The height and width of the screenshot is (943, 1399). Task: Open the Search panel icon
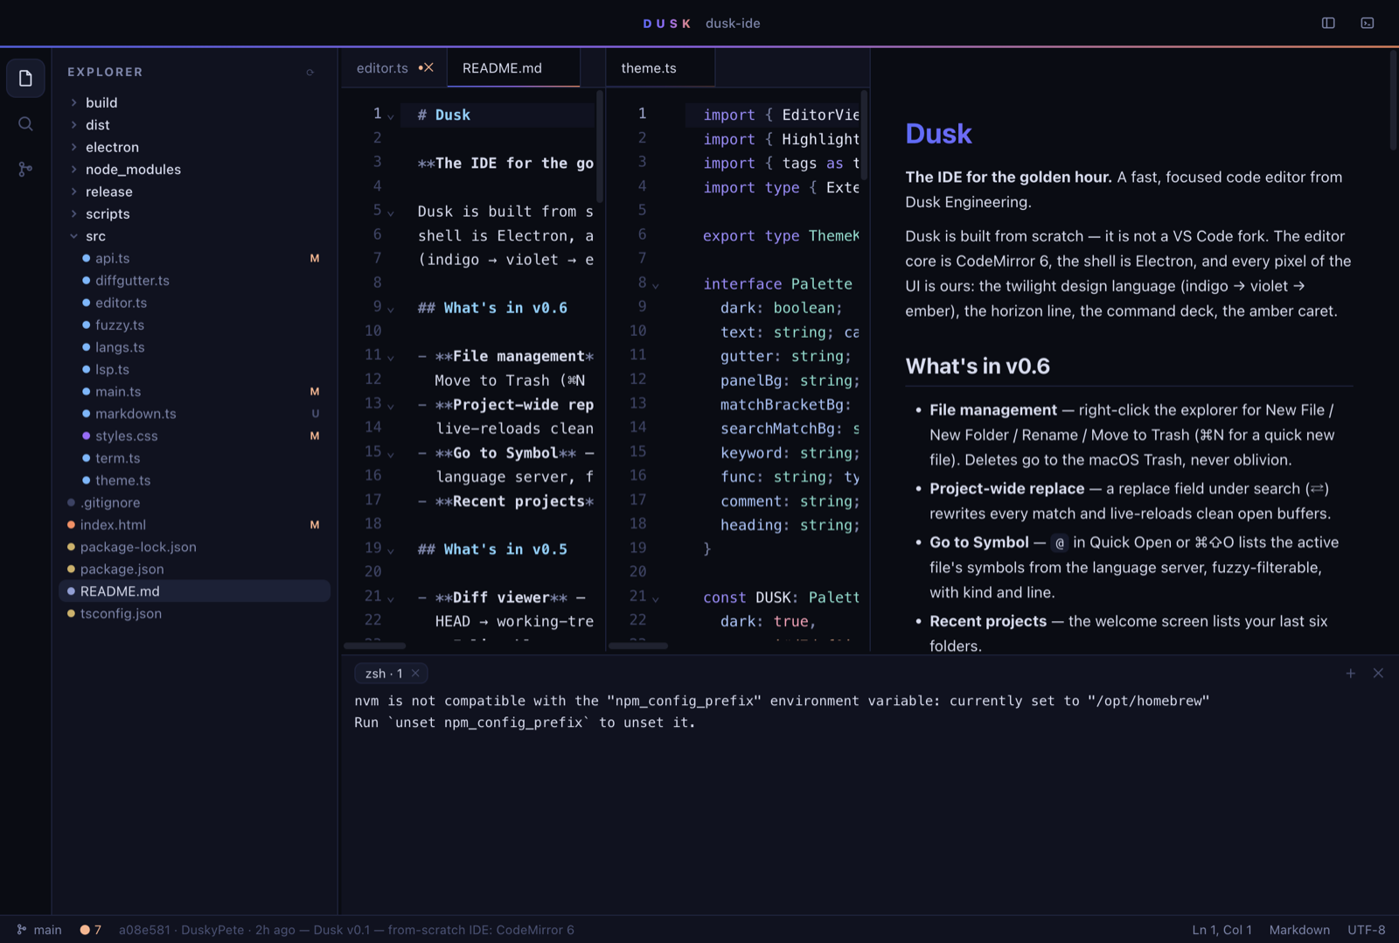25,124
